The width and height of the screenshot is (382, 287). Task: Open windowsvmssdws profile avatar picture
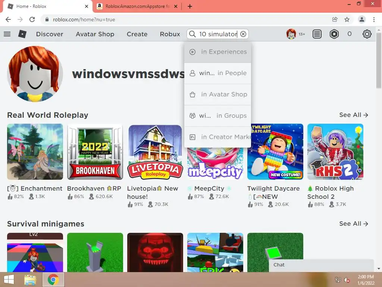pyautogui.click(x=35, y=74)
